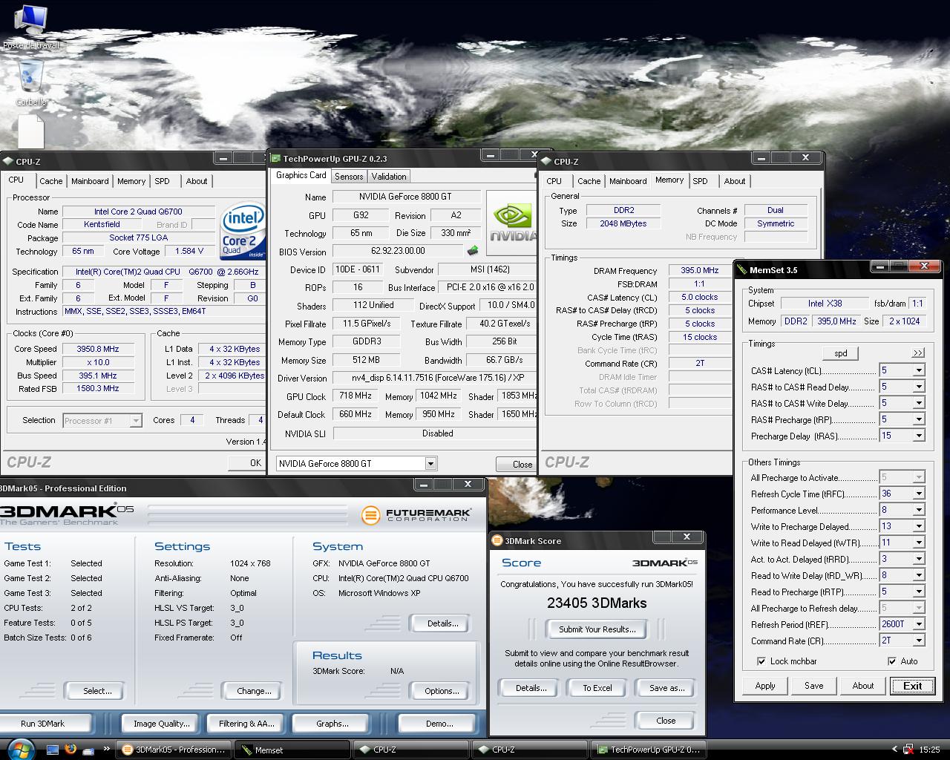Open About tab in memory CPU-Z window
Screen dimensions: 950x760
pos(735,181)
